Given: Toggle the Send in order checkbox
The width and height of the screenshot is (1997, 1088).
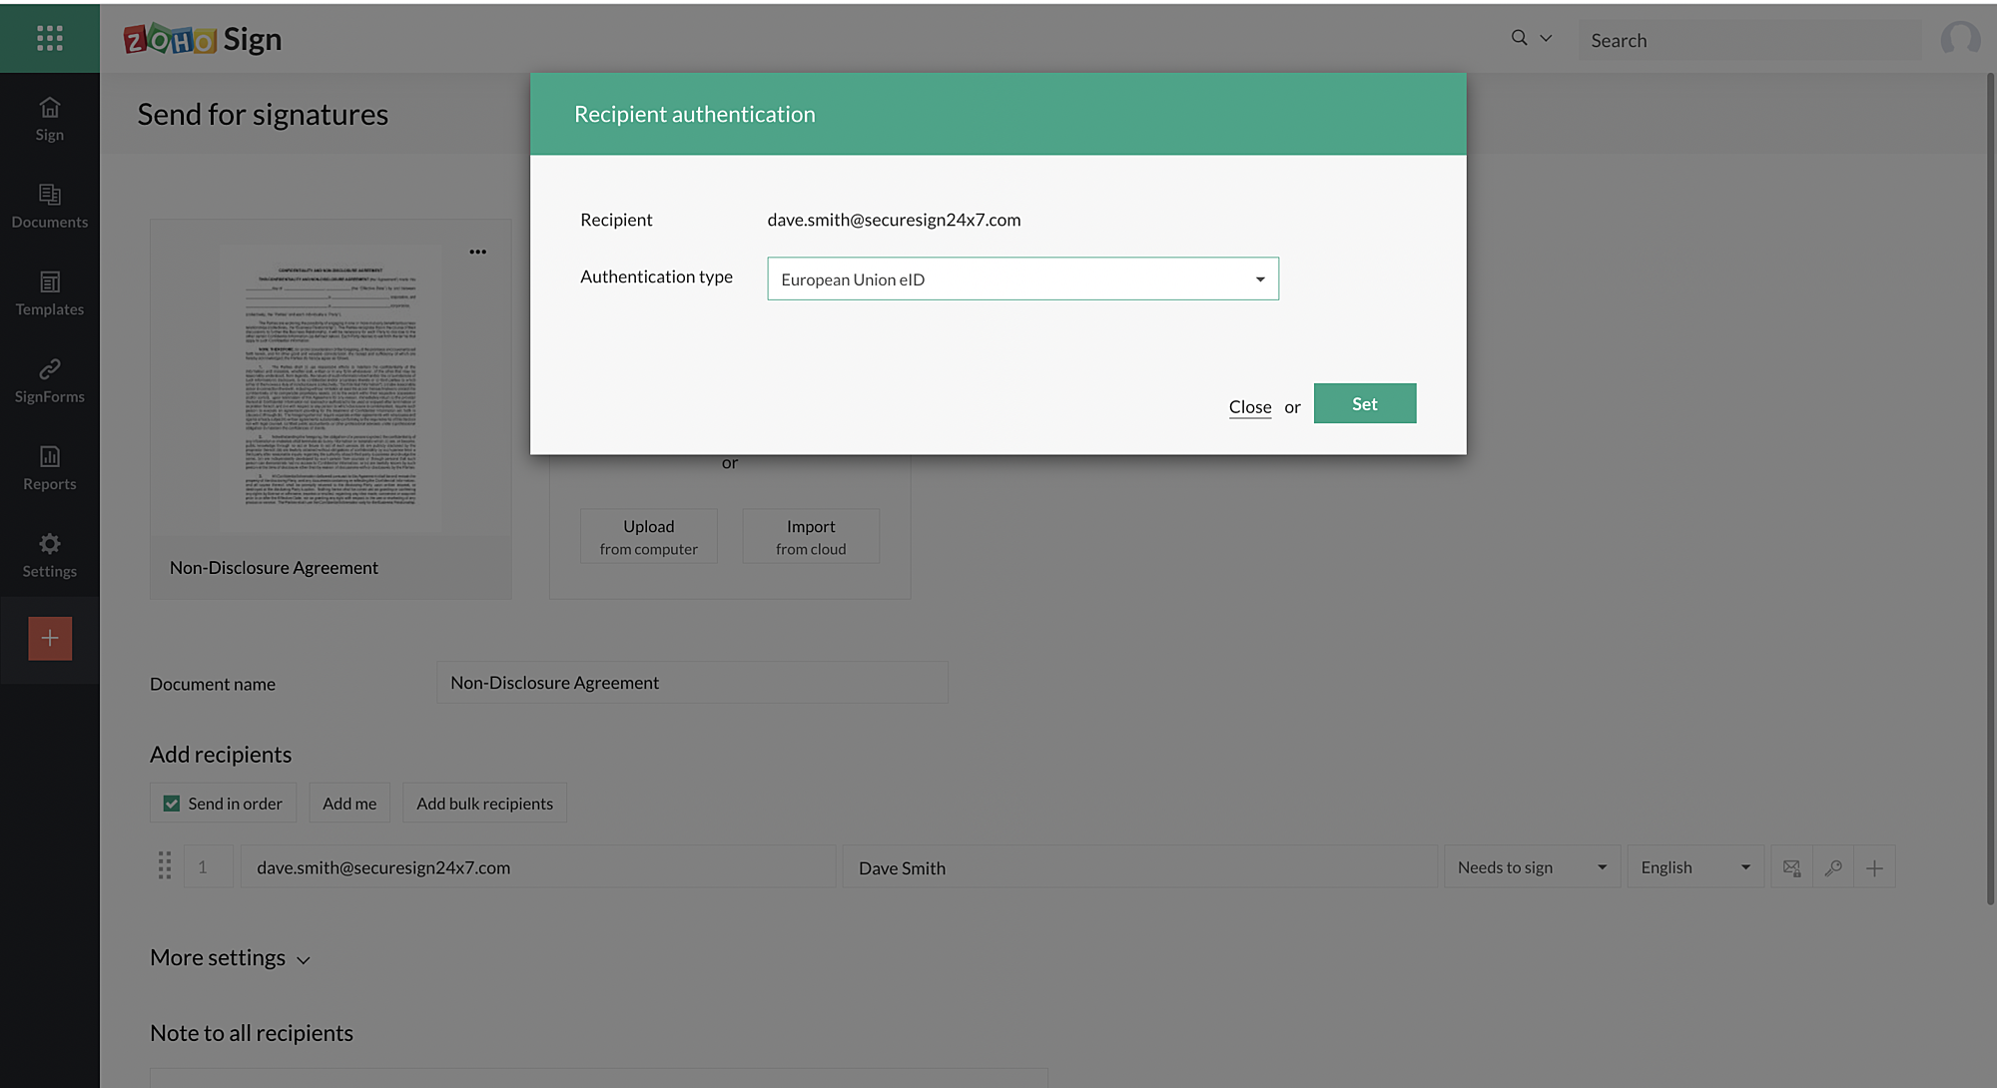Looking at the screenshot, I should (x=172, y=804).
